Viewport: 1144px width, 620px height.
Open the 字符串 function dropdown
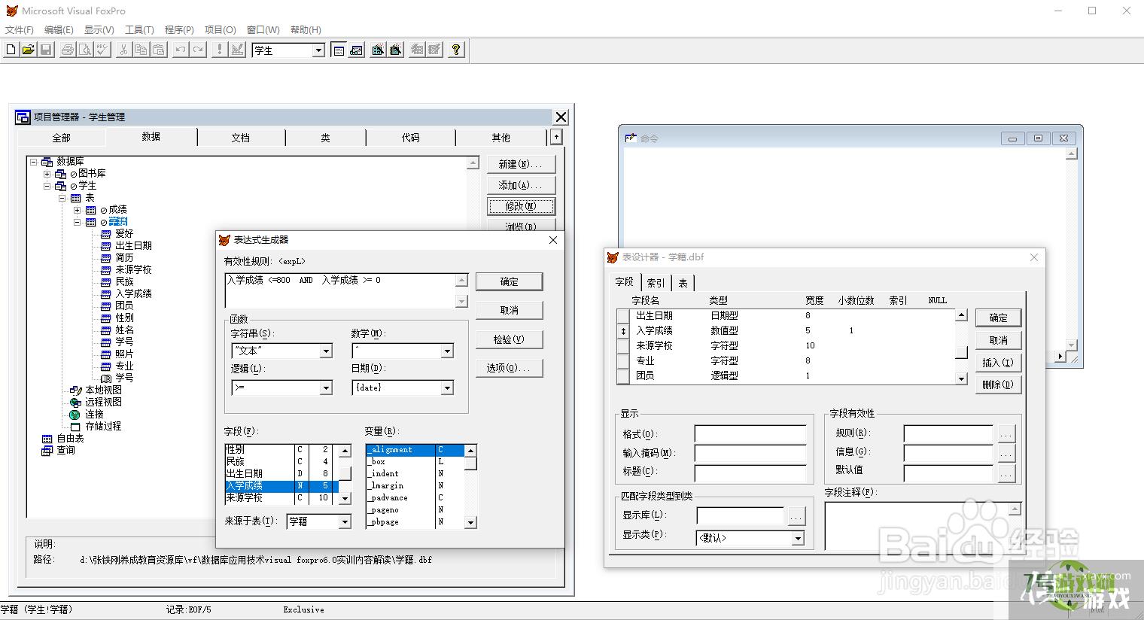(x=326, y=351)
